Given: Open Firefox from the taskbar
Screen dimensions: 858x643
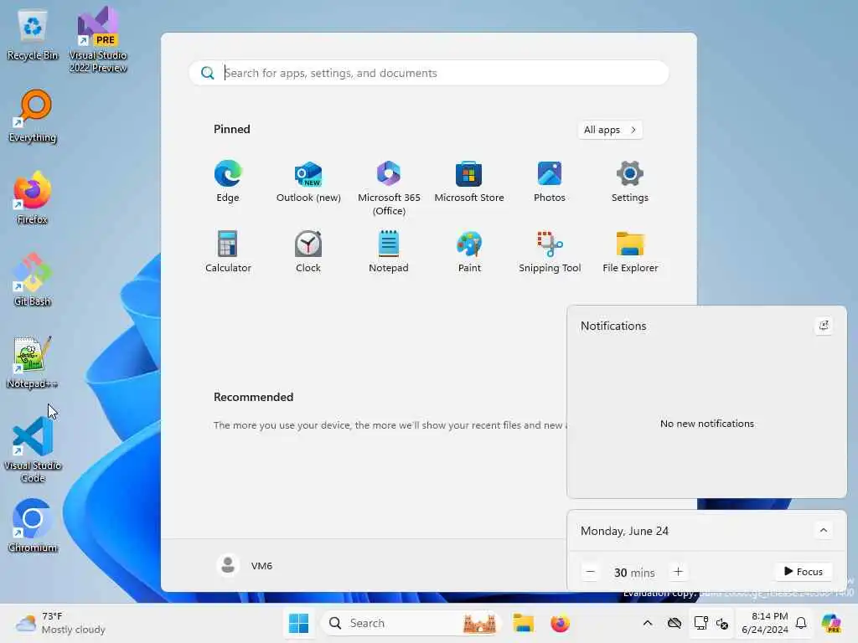Looking at the screenshot, I should pyautogui.click(x=560, y=623).
